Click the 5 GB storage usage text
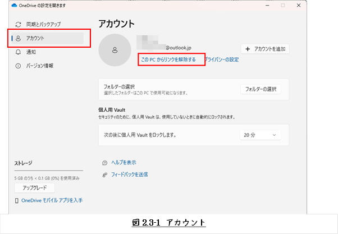This screenshot has width=338, height=234. 47,178
